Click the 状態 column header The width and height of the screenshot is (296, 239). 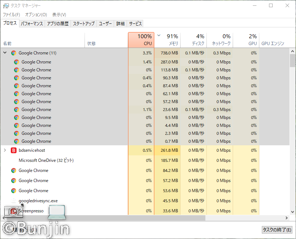click(x=106, y=40)
